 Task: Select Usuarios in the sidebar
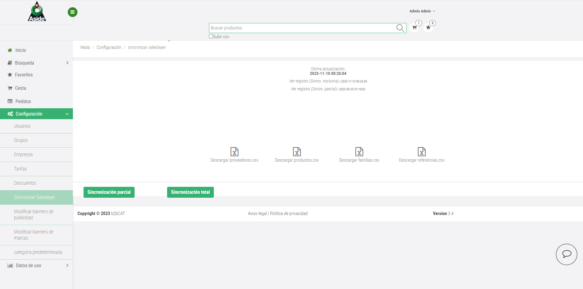(x=22, y=126)
